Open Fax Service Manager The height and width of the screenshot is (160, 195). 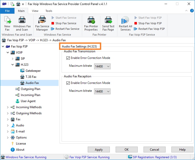pyautogui.click(x=42, y=23)
